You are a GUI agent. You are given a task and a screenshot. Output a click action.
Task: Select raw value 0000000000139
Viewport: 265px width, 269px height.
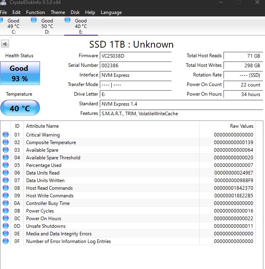click(234, 143)
